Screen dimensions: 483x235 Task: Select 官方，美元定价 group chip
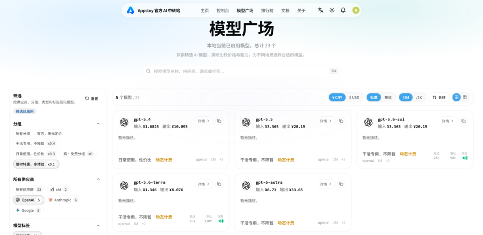(49, 134)
